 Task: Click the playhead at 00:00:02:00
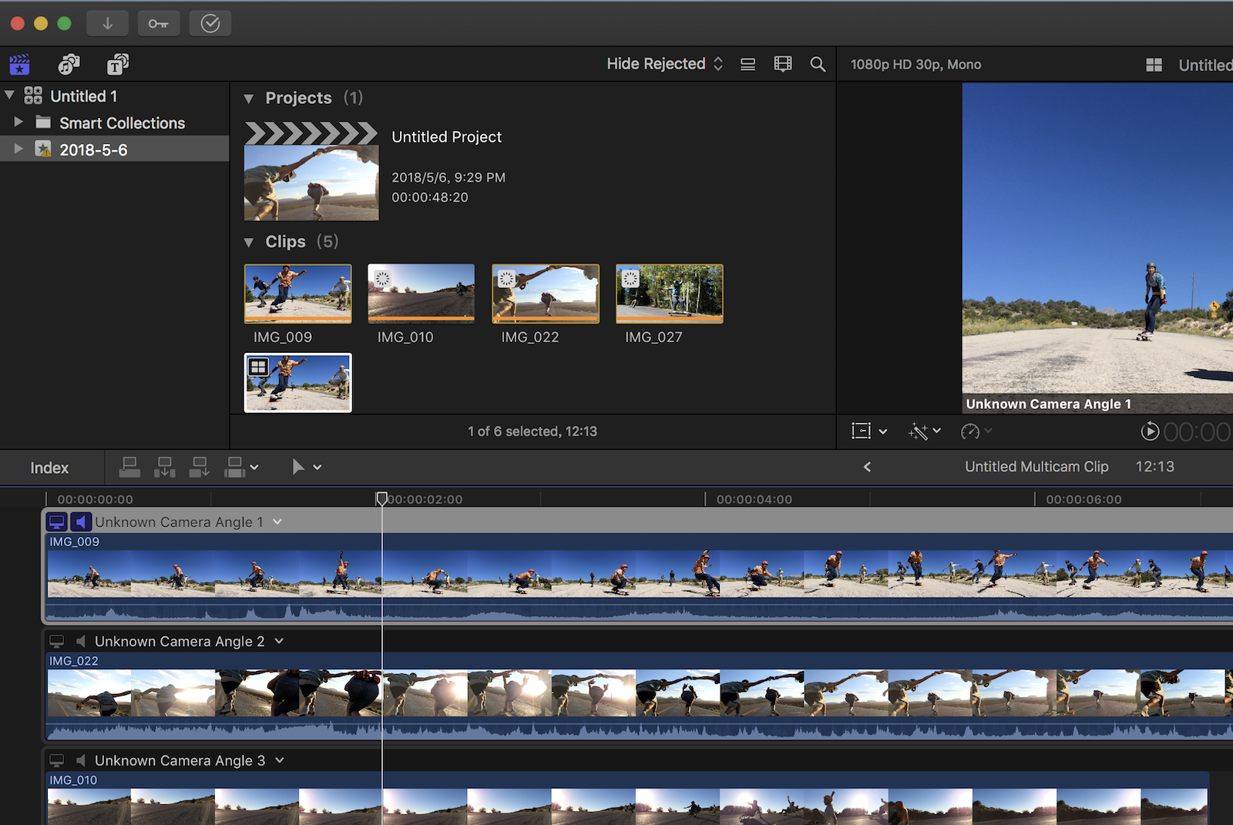point(381,499)
